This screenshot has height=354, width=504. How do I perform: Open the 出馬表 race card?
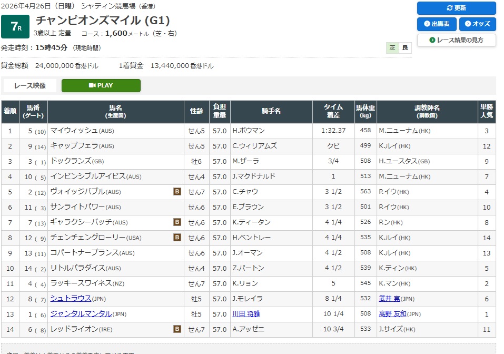(x=437, y=24)
